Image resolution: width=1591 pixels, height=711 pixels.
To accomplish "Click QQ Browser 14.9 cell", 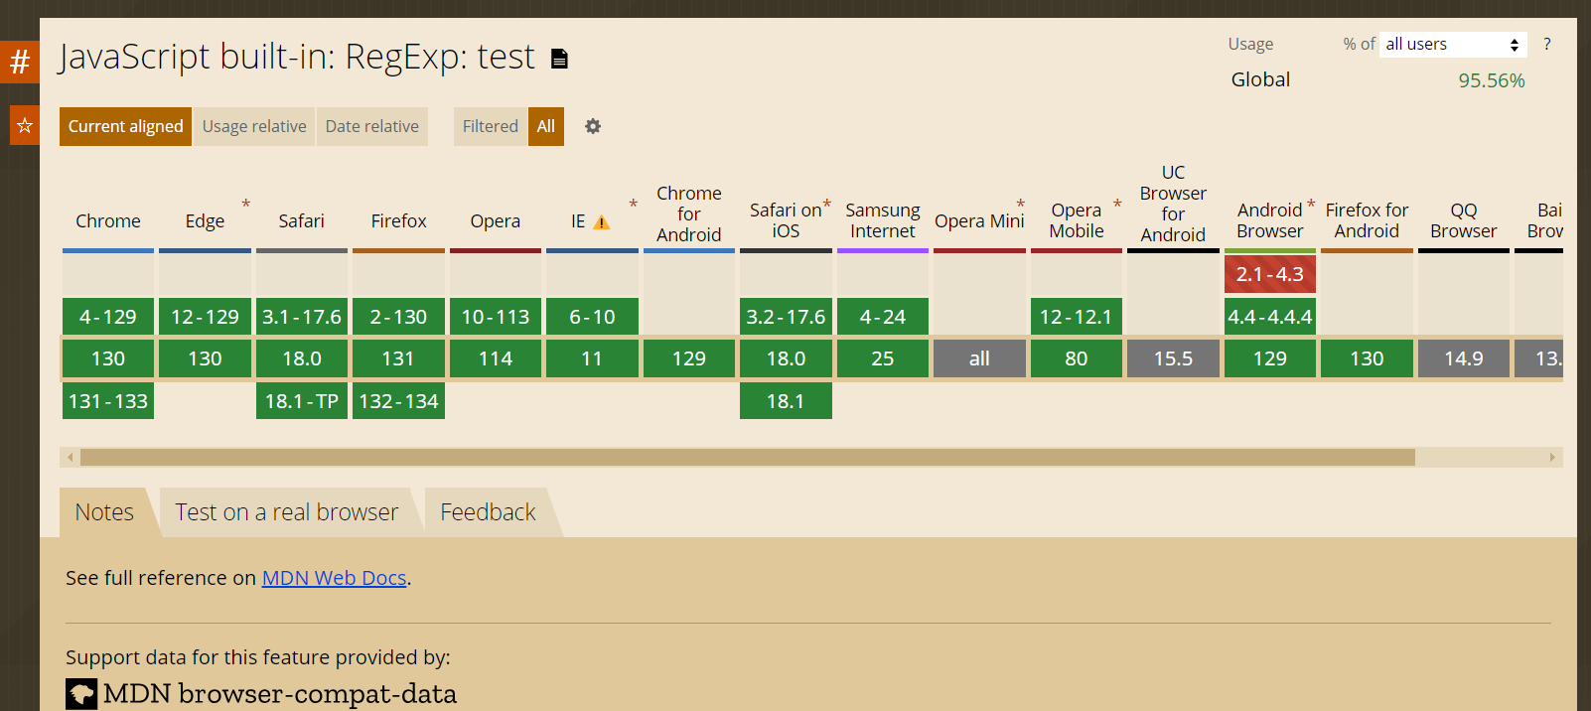I will pyautogui.click(x=1464, y=358).
